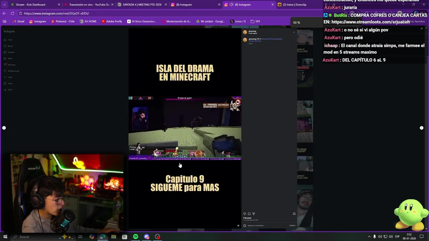Screen dimensions: 429x241
Task: Open AI Voice Generator bookmark
Action: (x=141, y=21)
